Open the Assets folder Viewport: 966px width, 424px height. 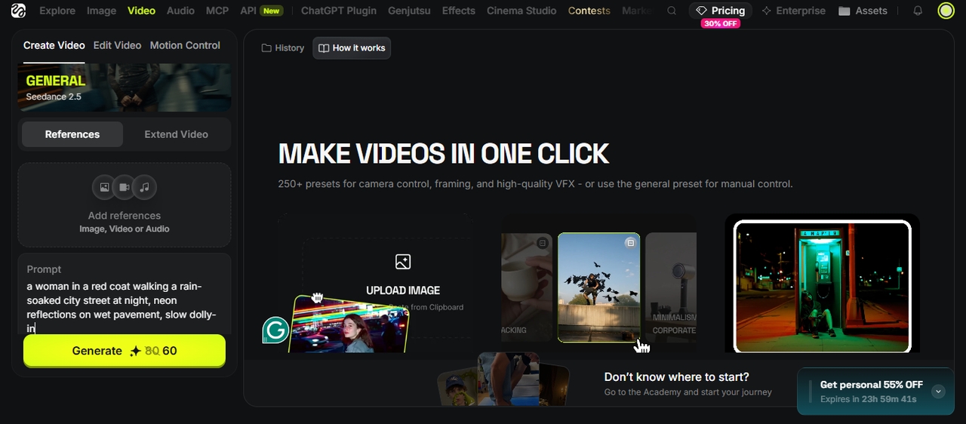point(863,11)
